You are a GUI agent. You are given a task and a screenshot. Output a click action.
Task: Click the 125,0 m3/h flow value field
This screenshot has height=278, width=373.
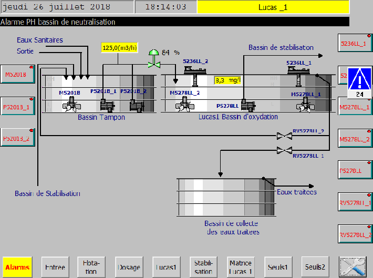coord(119,48)
